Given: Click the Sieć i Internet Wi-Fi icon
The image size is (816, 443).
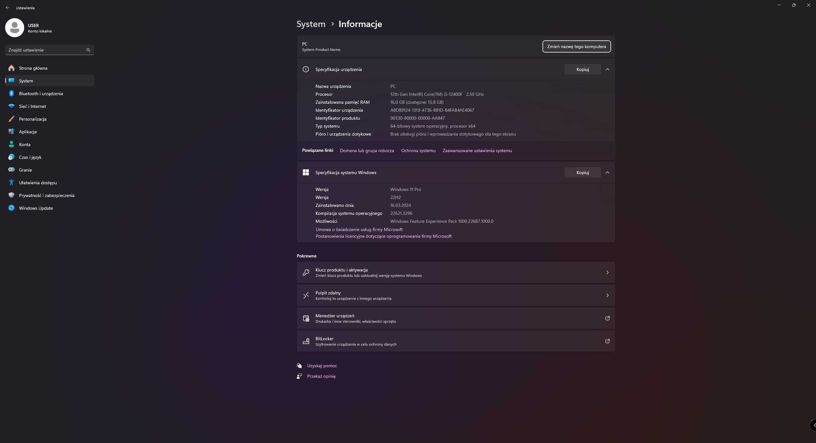Looking at the screenshot, I should (x=11, y=106).
